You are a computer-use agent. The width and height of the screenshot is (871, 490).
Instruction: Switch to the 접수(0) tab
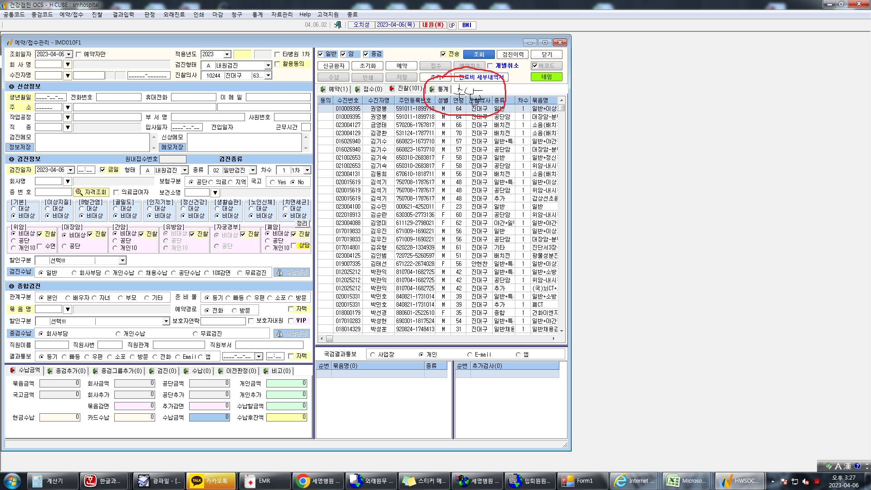pos(368,89)
